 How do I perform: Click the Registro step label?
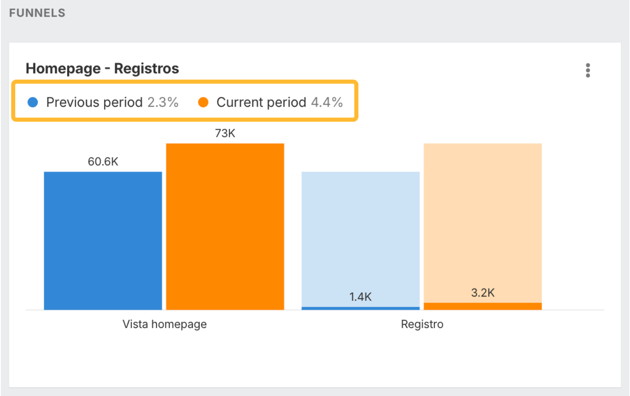tap(422, 324)
